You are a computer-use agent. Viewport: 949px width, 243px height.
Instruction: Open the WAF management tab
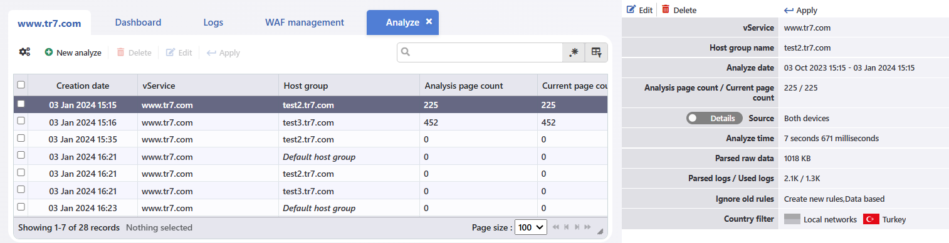click(x=305, y=22)
